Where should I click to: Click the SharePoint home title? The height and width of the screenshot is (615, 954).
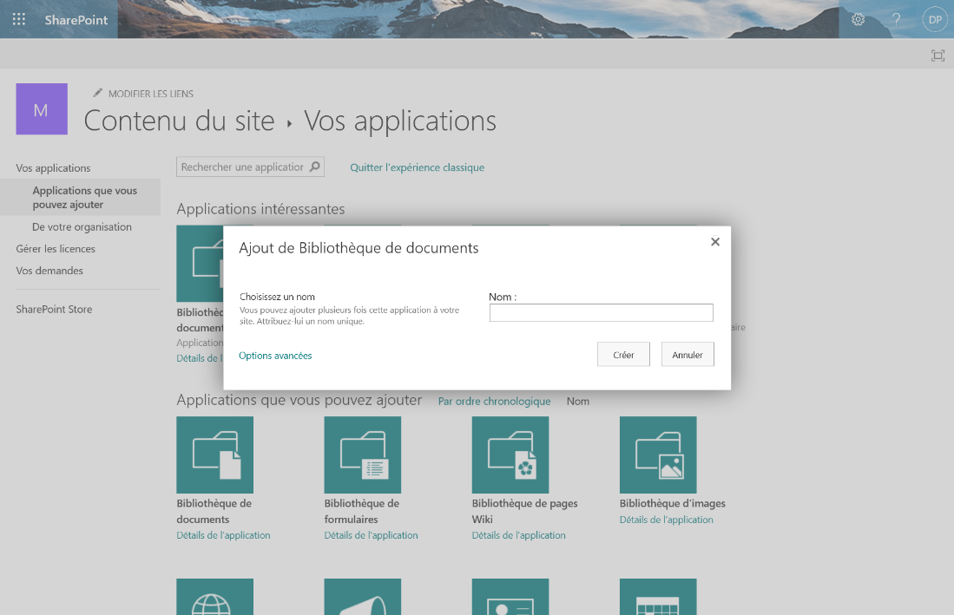(x=76, y=19)
